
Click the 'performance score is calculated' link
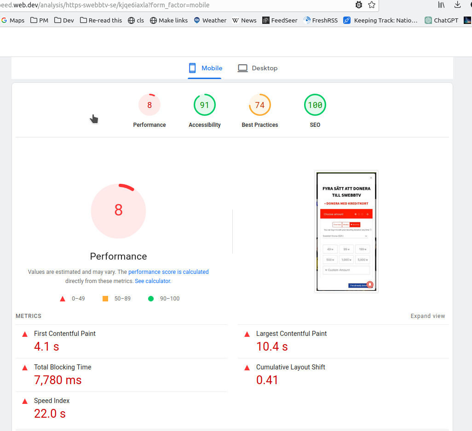(x=168, y=272)
